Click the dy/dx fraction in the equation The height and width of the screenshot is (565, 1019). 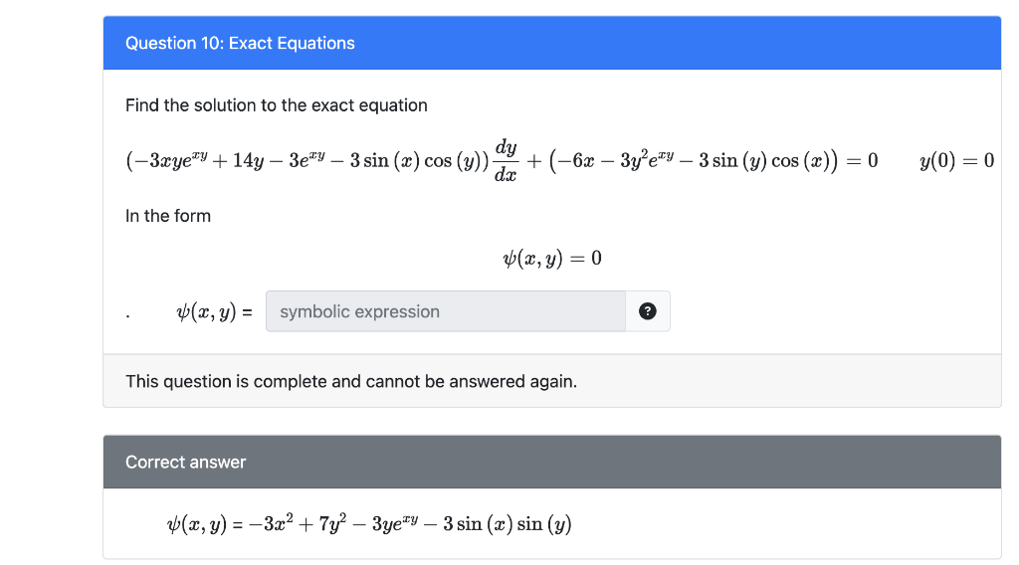click(506, 160)
